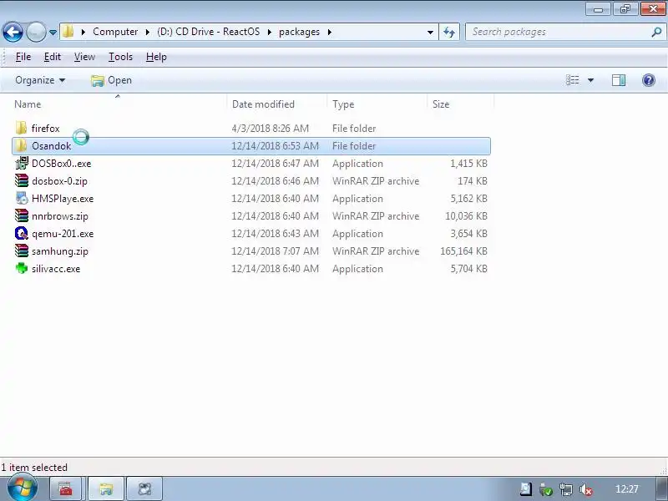Open Windows Explorer help icon
This screenshot has height=501, width=668.
point(649,80)
